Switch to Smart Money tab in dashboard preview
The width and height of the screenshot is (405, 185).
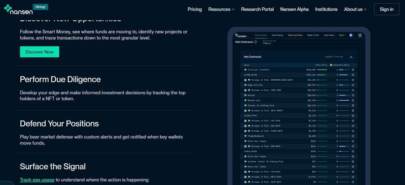click(277, 35)
